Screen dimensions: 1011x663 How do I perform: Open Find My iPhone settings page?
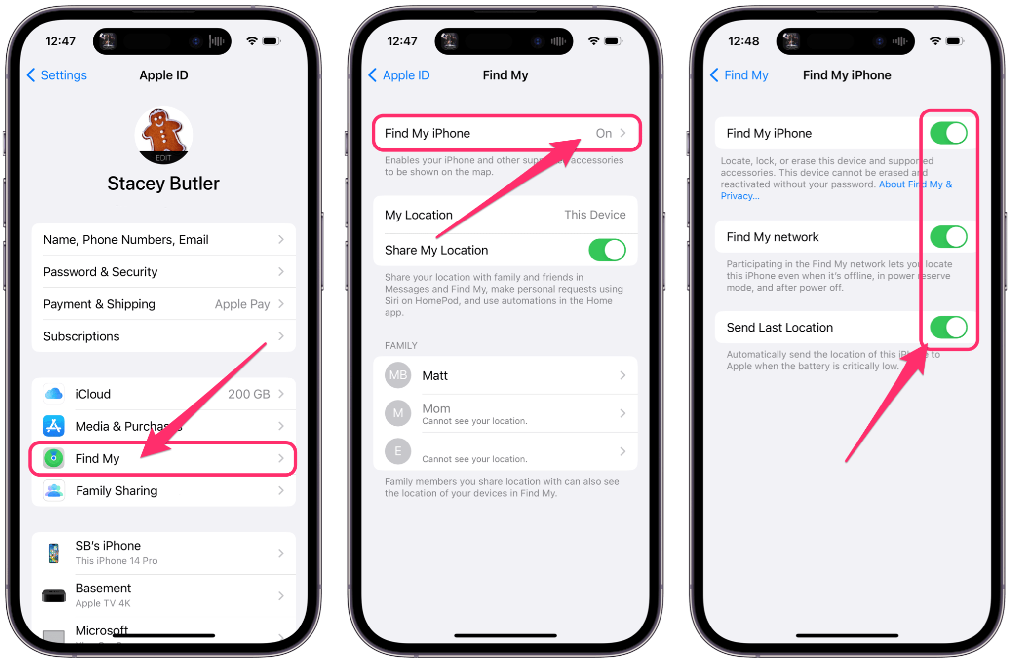tap(505, 133)
